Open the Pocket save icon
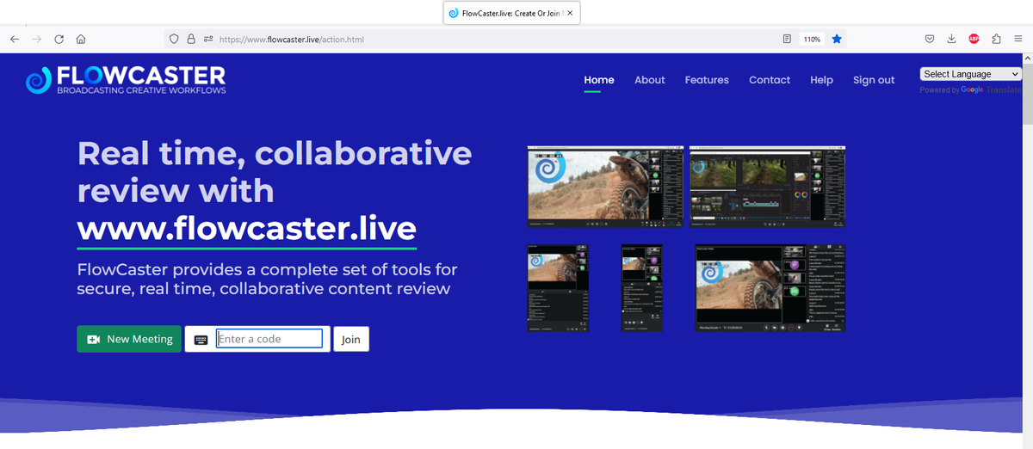 click(x=930, y=39)
